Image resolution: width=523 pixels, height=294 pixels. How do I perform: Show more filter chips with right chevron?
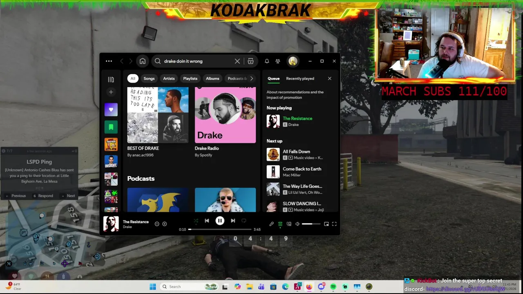coord(251,78)
